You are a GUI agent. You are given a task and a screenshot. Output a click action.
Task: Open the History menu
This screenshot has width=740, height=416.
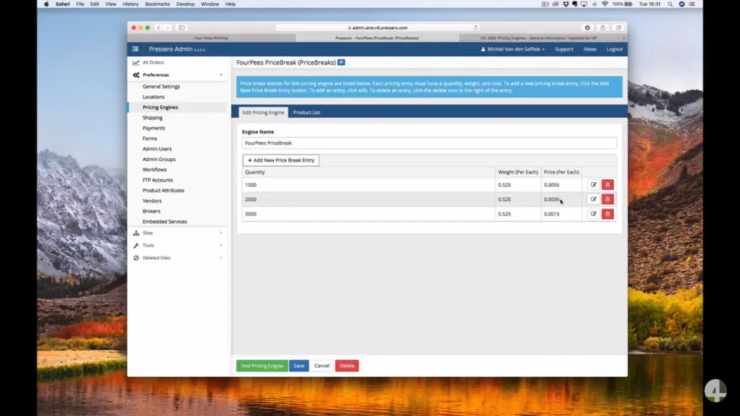click(x=130, y=4)
